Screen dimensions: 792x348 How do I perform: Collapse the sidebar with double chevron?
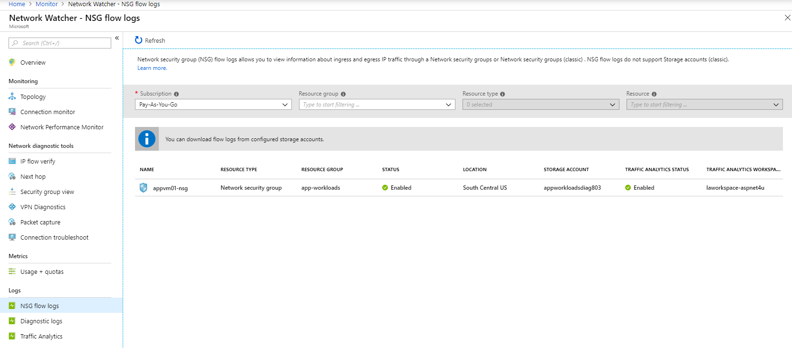point(117,38)
